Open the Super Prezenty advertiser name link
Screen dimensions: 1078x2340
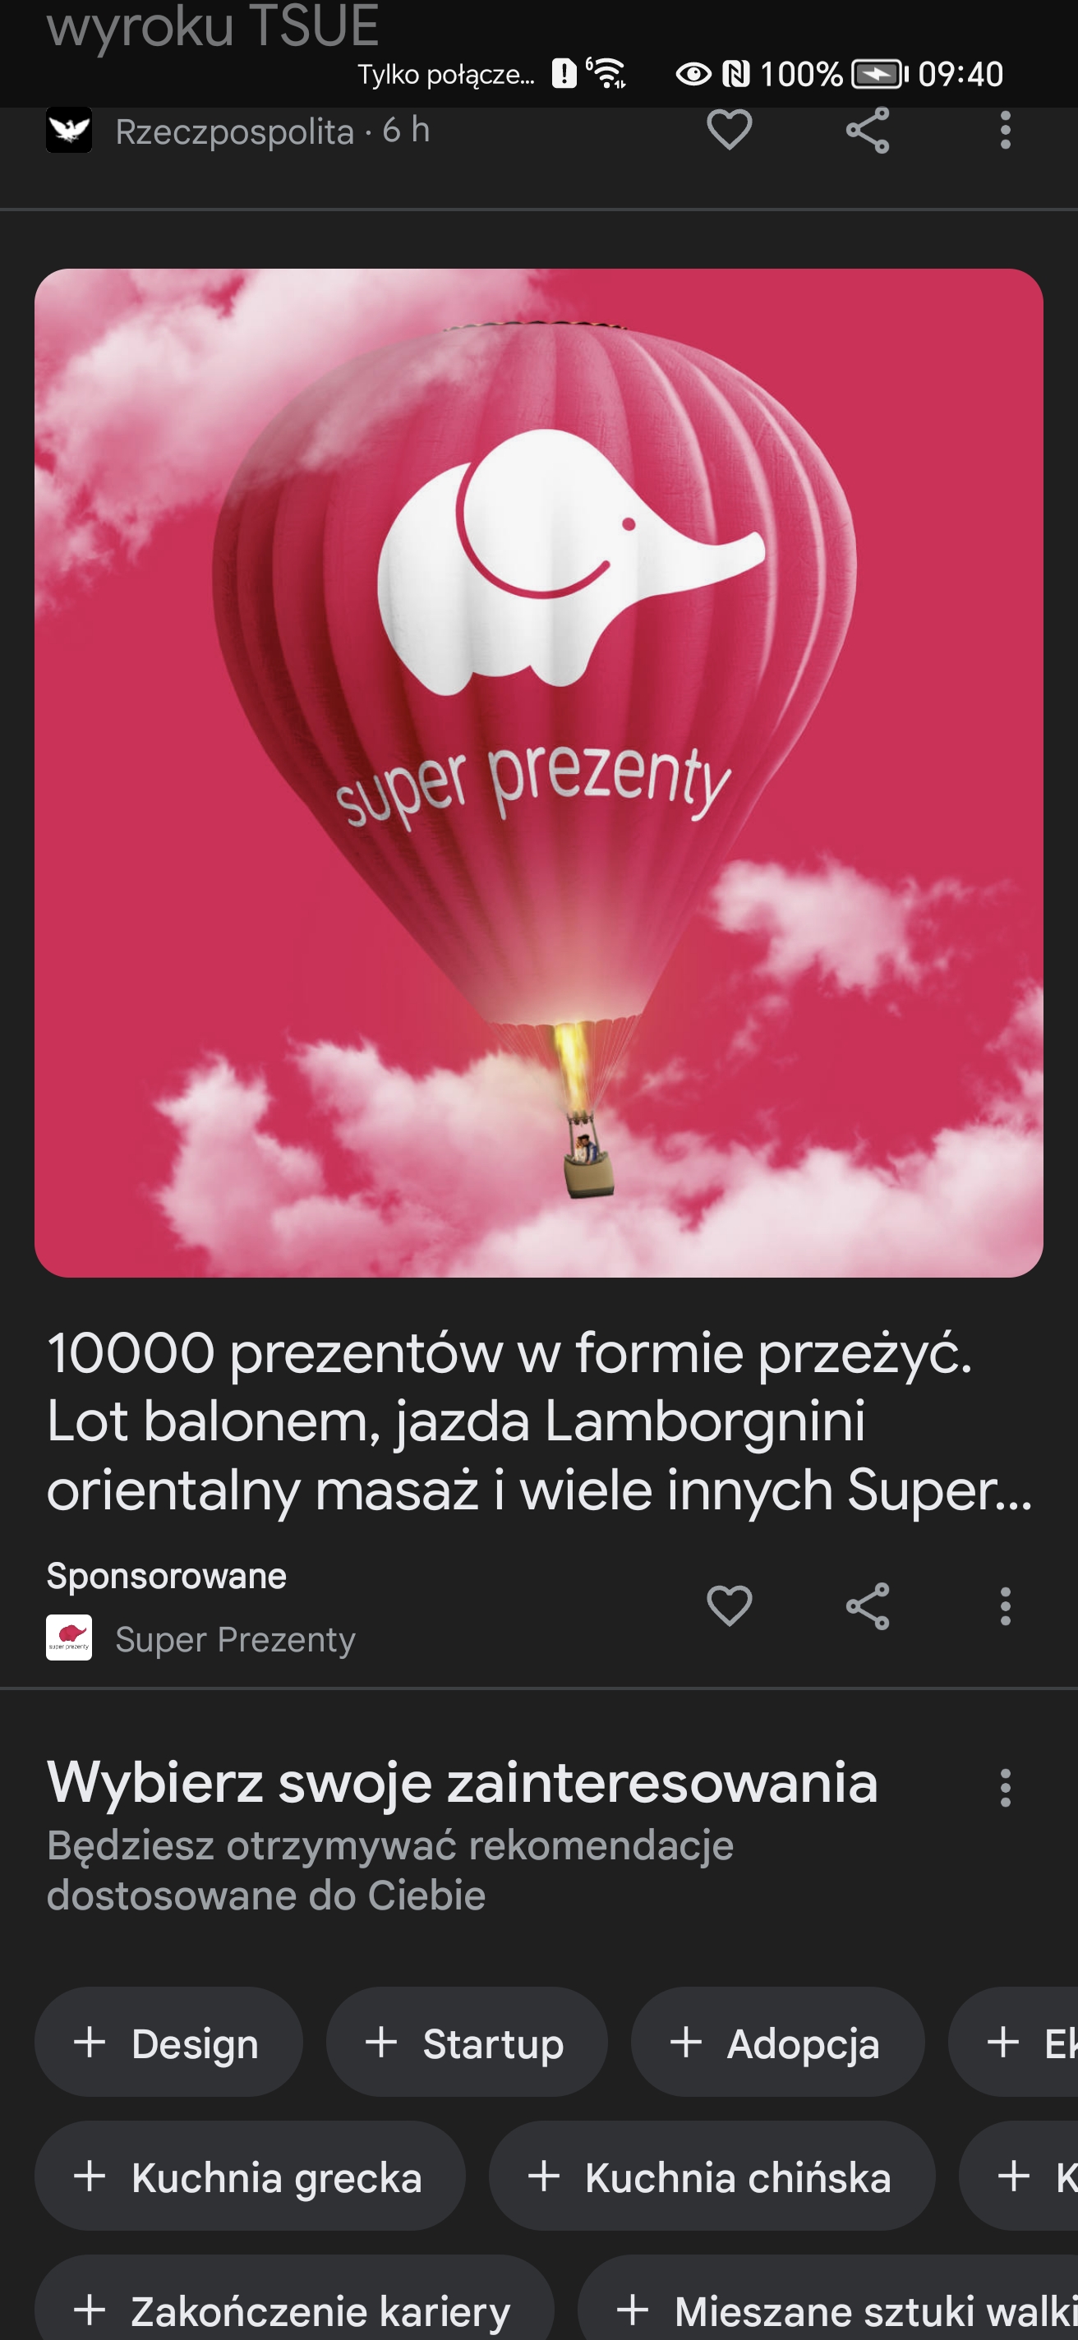[235, 1638]
